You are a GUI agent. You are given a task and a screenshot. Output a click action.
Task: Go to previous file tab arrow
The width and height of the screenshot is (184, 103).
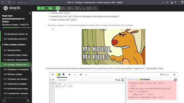(51, 80)
